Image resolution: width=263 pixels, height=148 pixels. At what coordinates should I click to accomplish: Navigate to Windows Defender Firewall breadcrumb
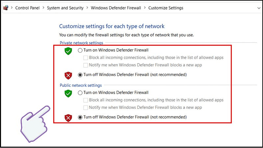click(x=116, y=8)
